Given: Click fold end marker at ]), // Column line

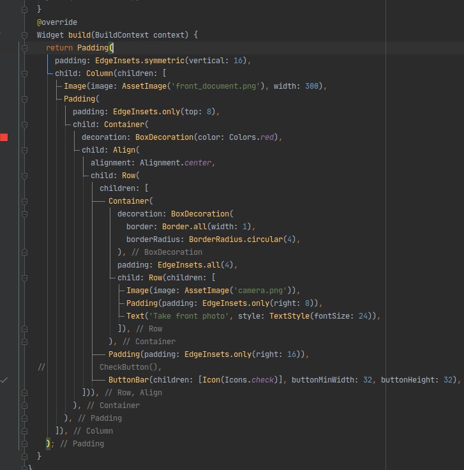Looking at the screenshot, I should pyautogui.click(x=24, y=431).
